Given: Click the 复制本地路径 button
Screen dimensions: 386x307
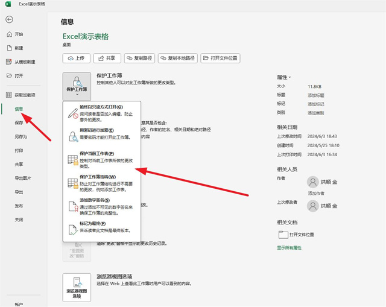Looking at the screenshot, I should click(178, 59).
